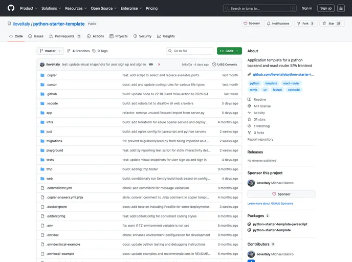Open the tests folder
352x262 pixels.
[x=50, y=160]
